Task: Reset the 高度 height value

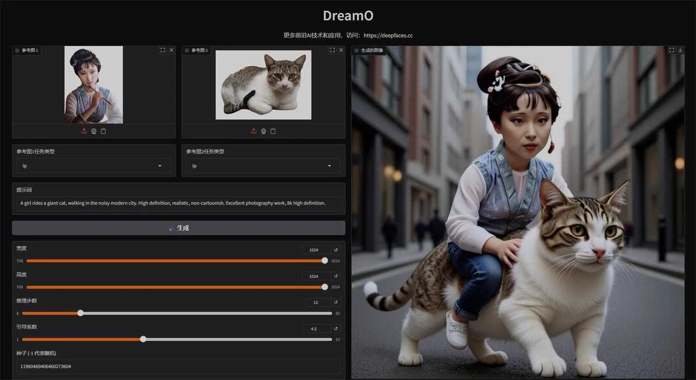Action: click(336, 276)
